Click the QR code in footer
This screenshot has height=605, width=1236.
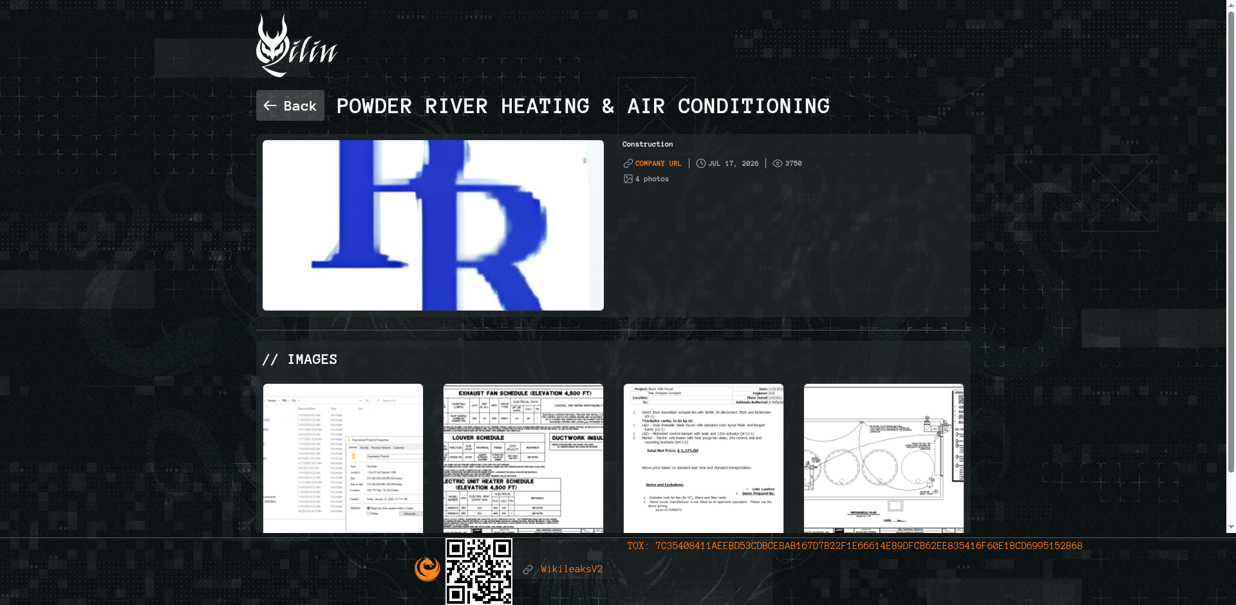pyautogui.click(x=479, y=572)
